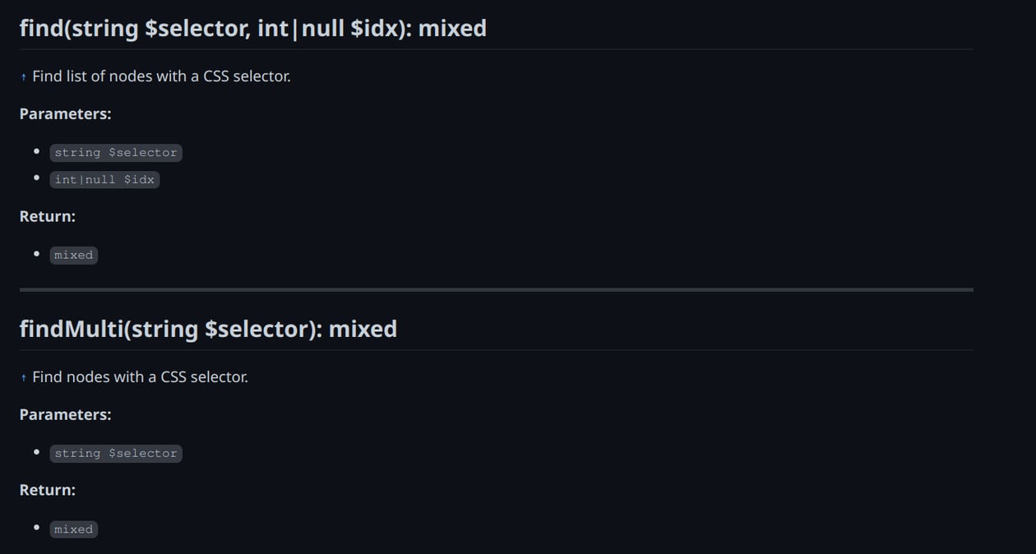Click the thick separator between find and findMulti
This screenshot has height=554, width=1036.
497,289
